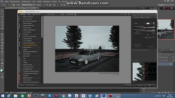Open the Изображение menu

click(26, 2)
